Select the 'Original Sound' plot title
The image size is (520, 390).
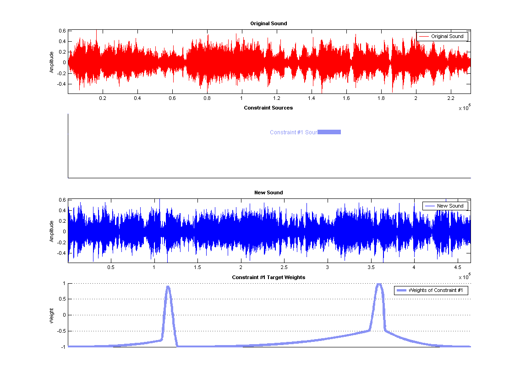pos(268,23)
